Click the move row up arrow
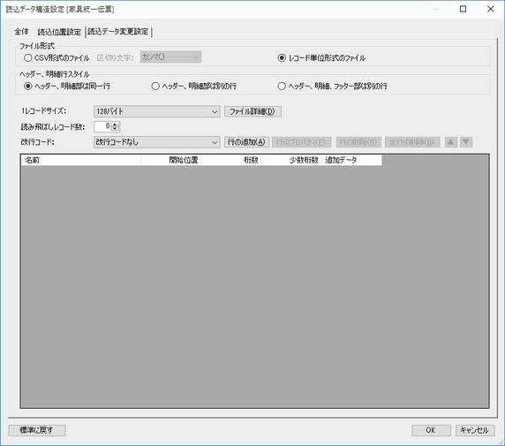 pos(451,142)
